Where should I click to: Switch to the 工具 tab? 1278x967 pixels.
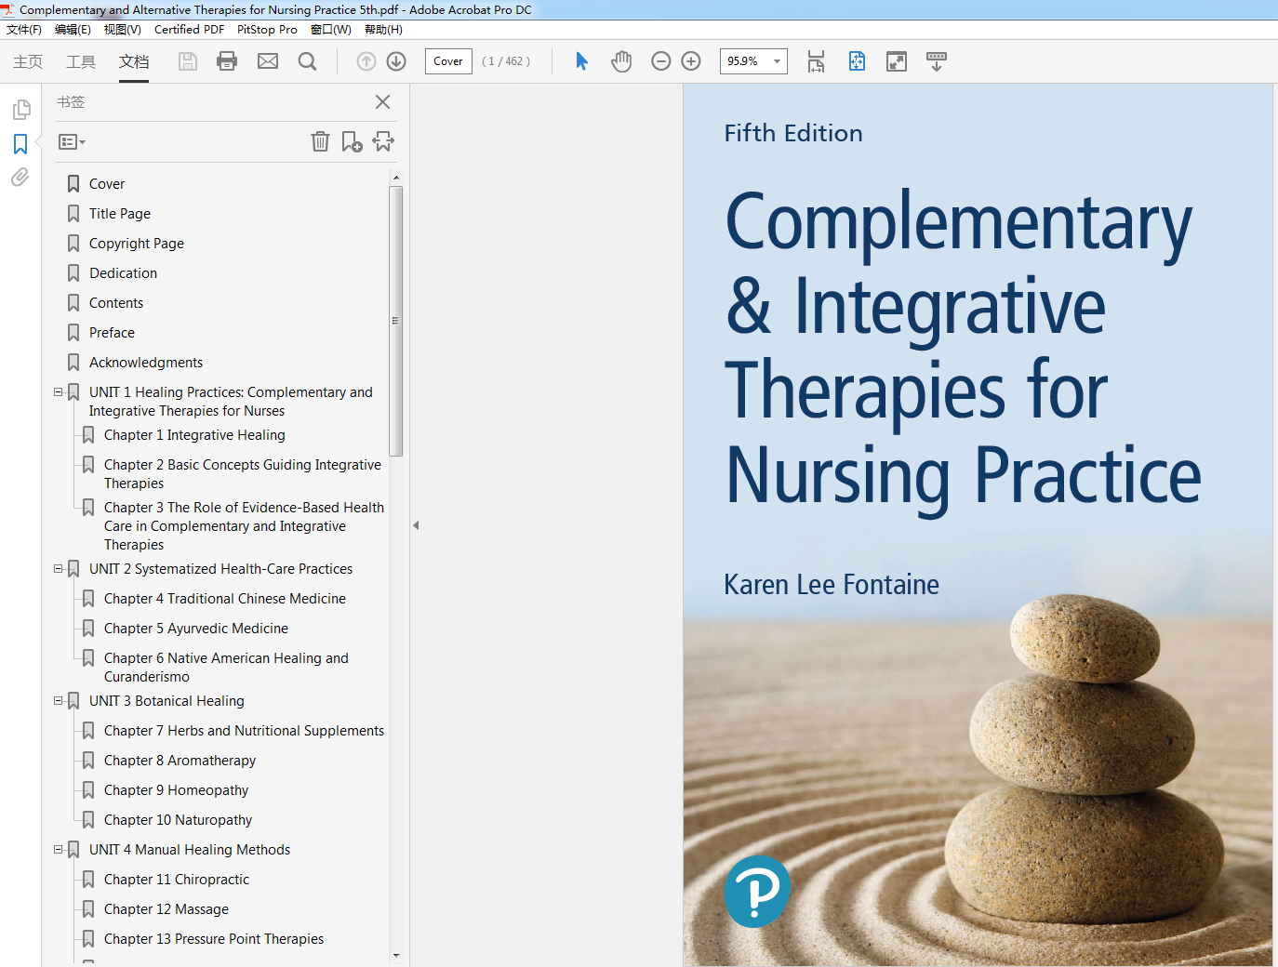pos(81,61)
